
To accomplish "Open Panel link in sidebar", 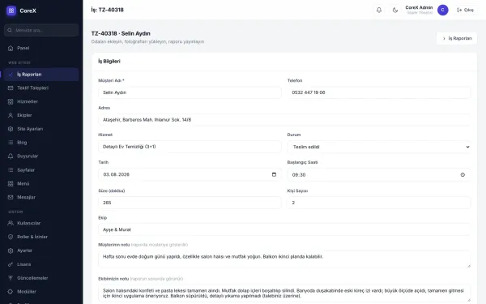I will click(x=41, y=48).
